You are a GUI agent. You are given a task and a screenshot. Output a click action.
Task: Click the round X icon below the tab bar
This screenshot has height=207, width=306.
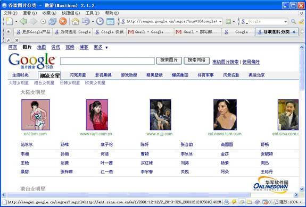(17, 40)
